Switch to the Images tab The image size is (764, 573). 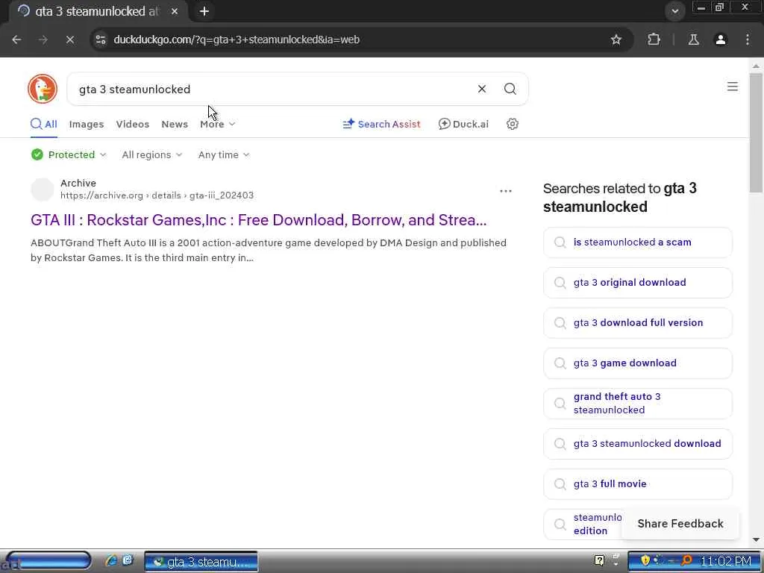pyautogui.click(x=87, y=125)
